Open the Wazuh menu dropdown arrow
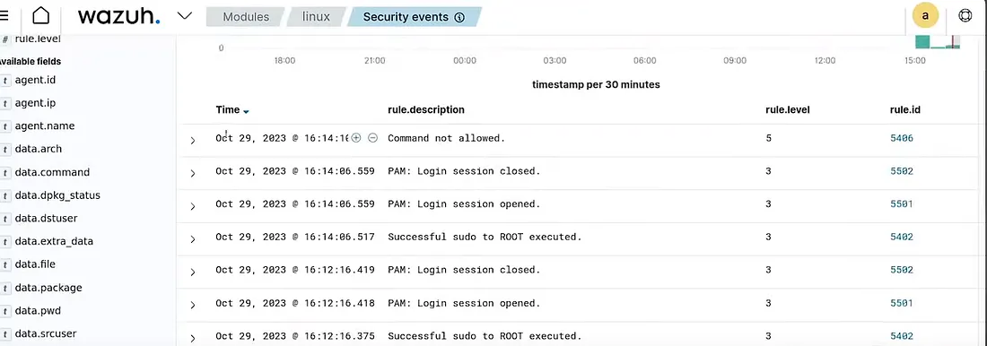The height and width of the screenshot is (346, 987). click(x=185, y=16)
